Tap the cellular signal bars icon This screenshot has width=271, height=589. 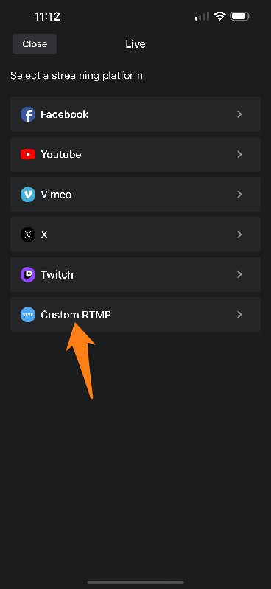tap(202, 16)
